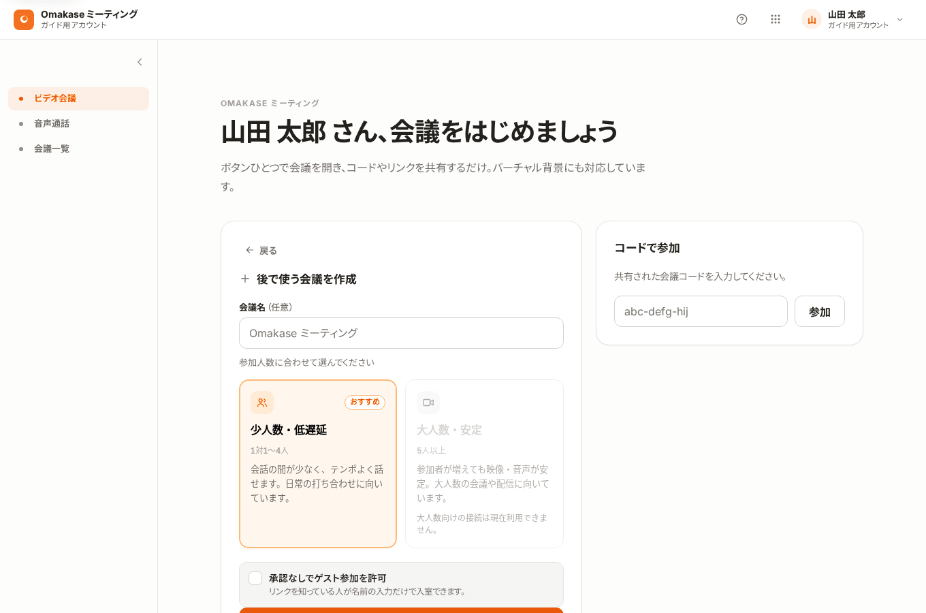Expand the 山田 太郎 account menu chevron
Viewport: 926px width, 613px height.
pos(900,20)
